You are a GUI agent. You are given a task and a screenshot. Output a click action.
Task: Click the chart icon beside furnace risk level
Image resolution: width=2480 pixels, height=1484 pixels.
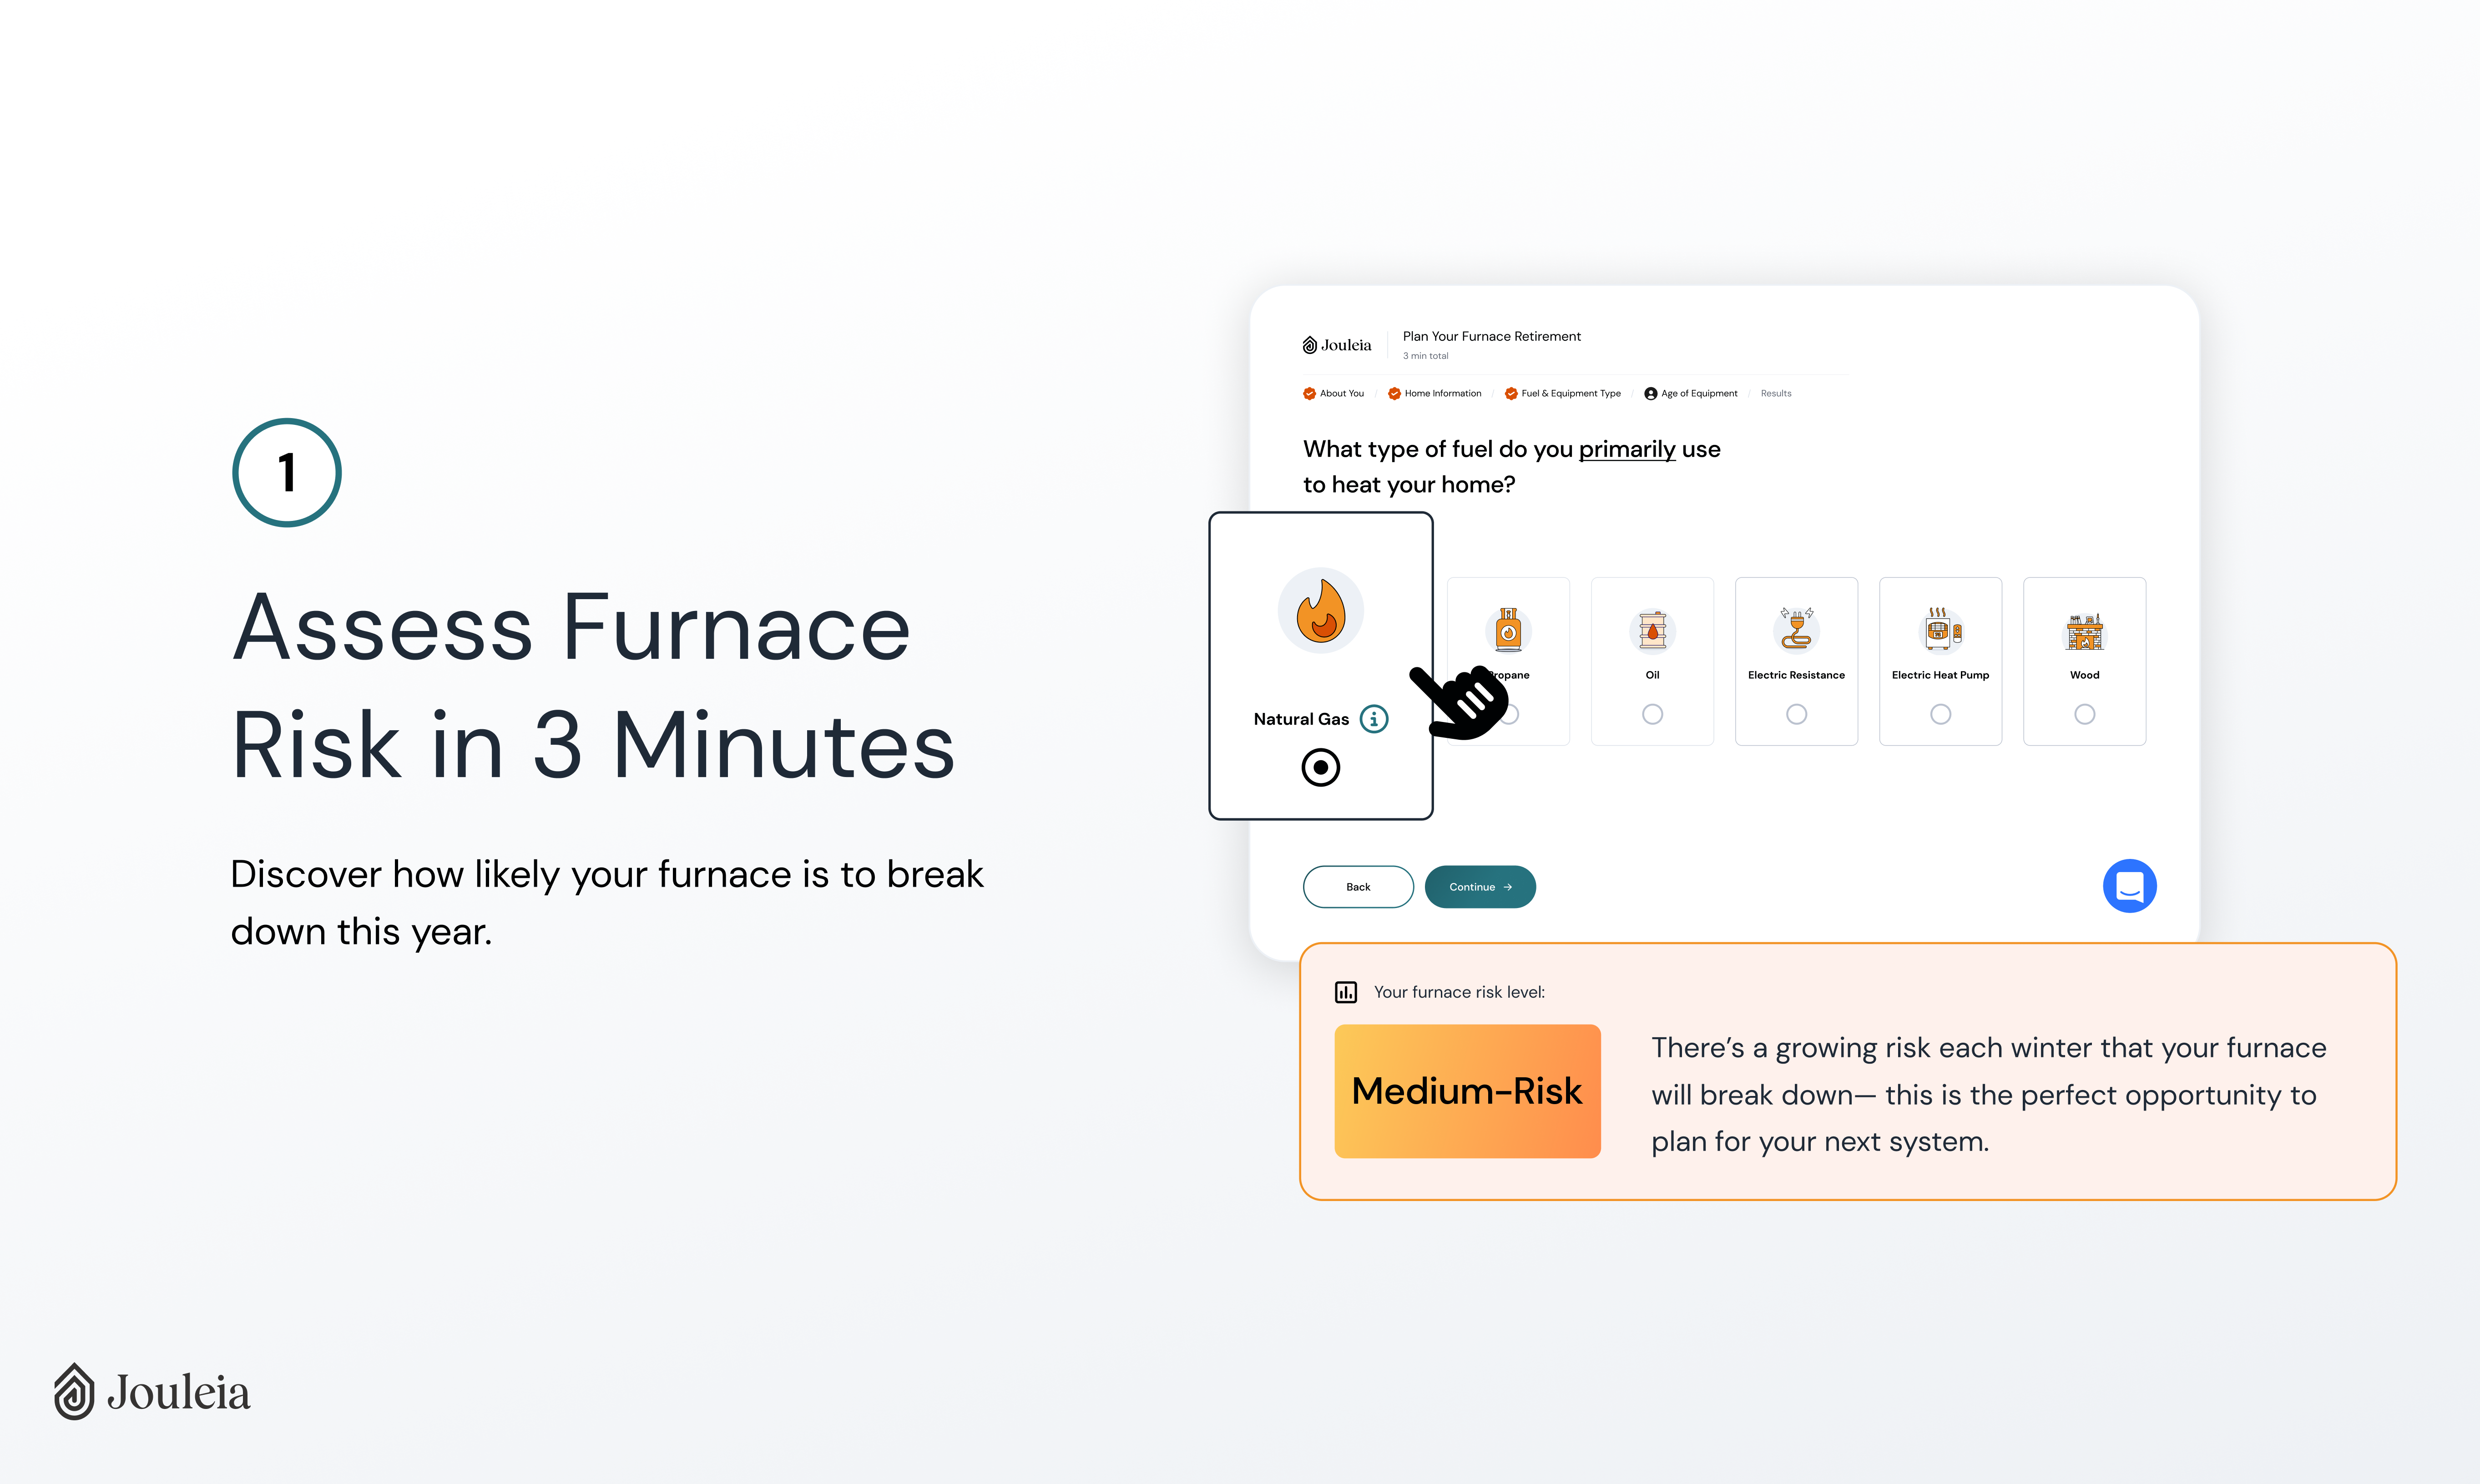tap(1346, 992)
